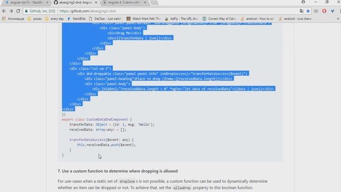This screenshot has height=192, width=341.
Task: Open the StackBlitz bookmark
Action: coord(76,19)
